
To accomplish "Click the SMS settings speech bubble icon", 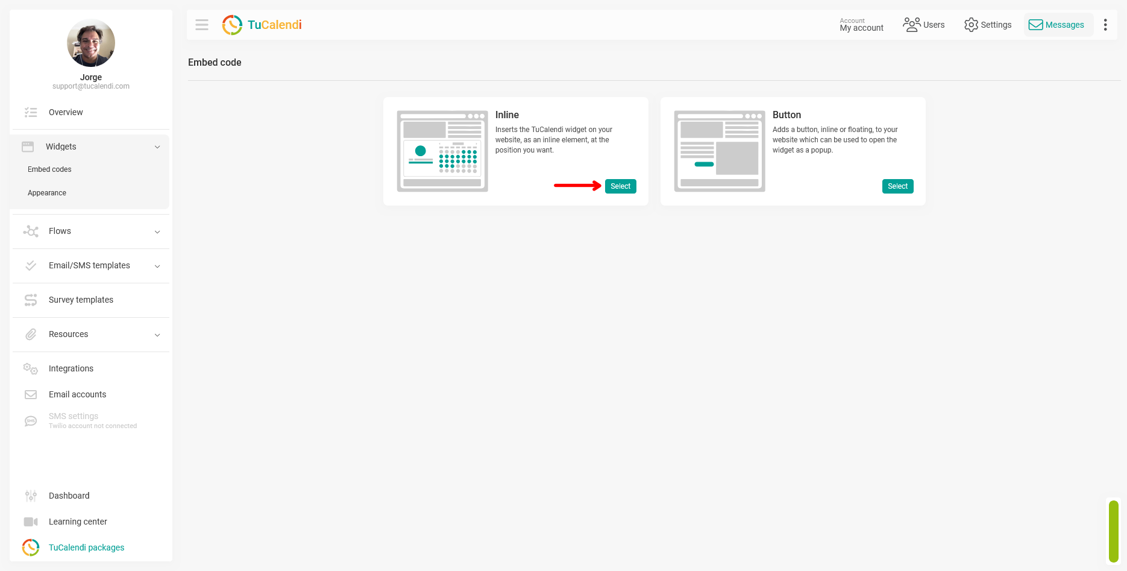I will pos(31,421).
